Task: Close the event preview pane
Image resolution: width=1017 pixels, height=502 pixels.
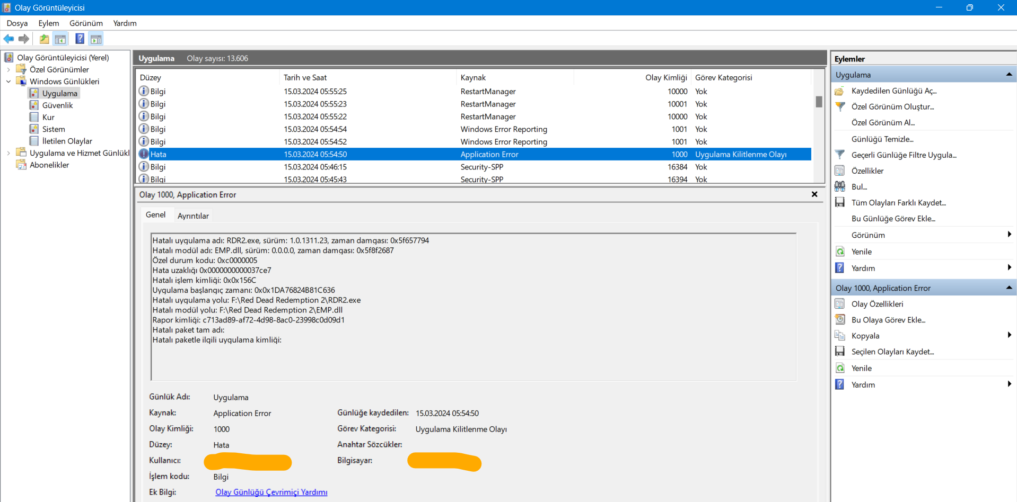Action: (x=814, y=194)
